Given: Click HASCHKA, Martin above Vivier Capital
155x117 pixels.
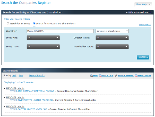Looking at the screenshot, I should tap(15, 106).
